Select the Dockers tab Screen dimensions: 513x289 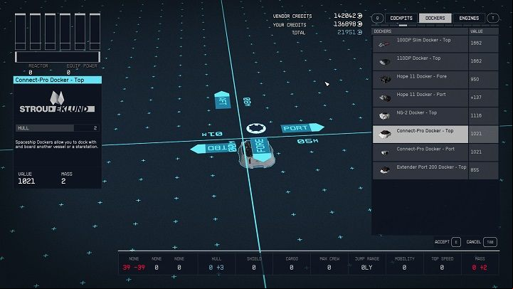[435, 18]
